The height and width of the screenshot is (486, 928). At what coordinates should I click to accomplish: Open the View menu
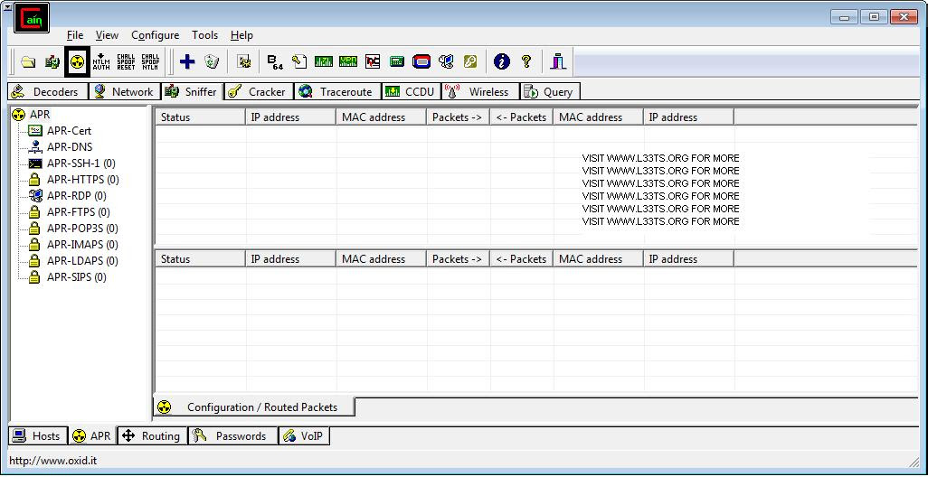coord(107,35)
